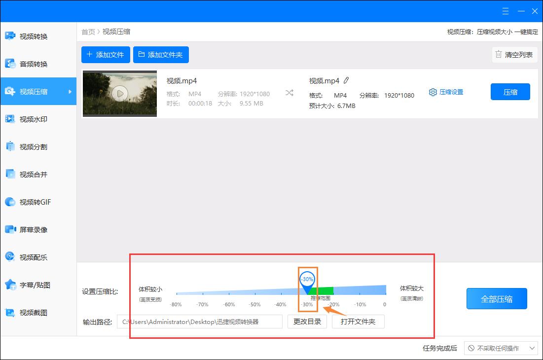
Task: Start compression with 全部压缩
Action: coord(497,298)
